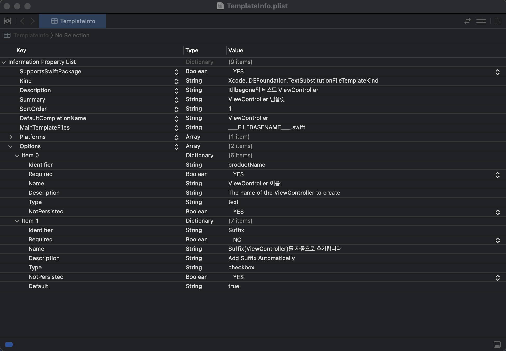506x351 pixels.
Task: Toggle Required boolean value for Suffix item
Action: tap(497, 240)
